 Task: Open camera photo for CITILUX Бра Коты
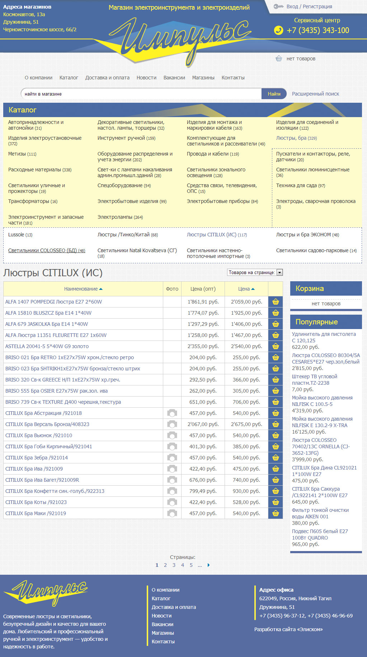[x=172, y=502]
